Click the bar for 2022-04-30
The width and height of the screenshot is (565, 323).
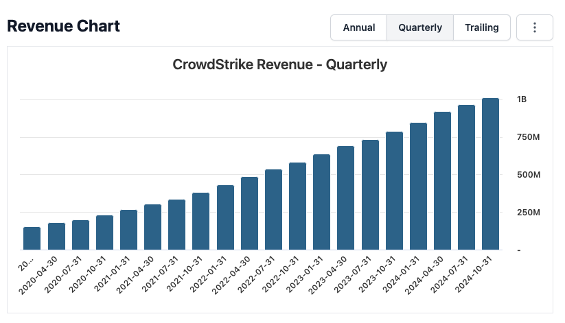[249, 213]
